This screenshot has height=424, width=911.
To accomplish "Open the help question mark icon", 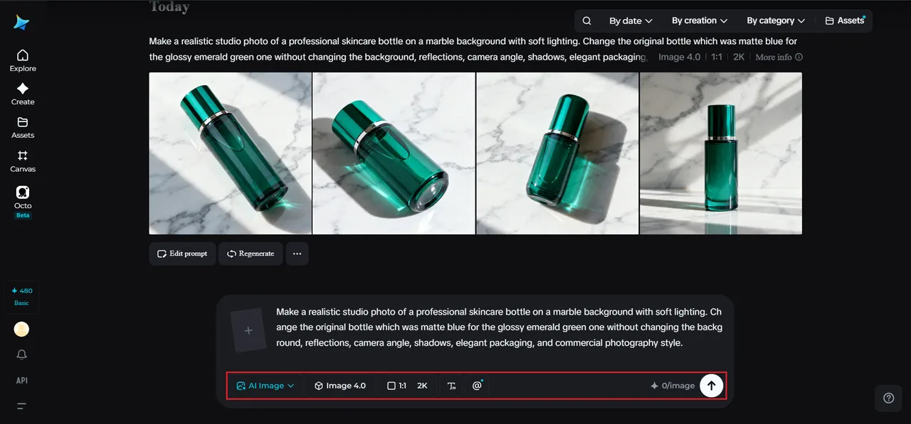I will 888,398.
